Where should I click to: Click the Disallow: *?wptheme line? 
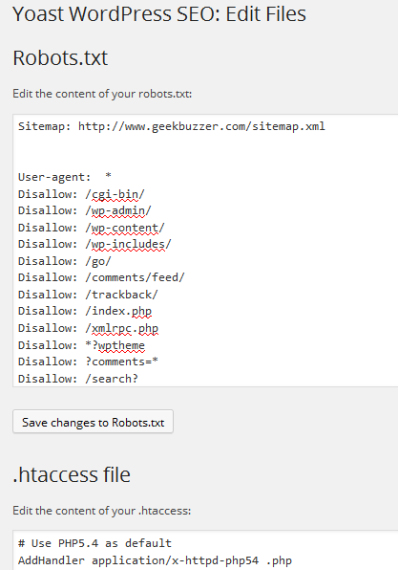point(82,345)
